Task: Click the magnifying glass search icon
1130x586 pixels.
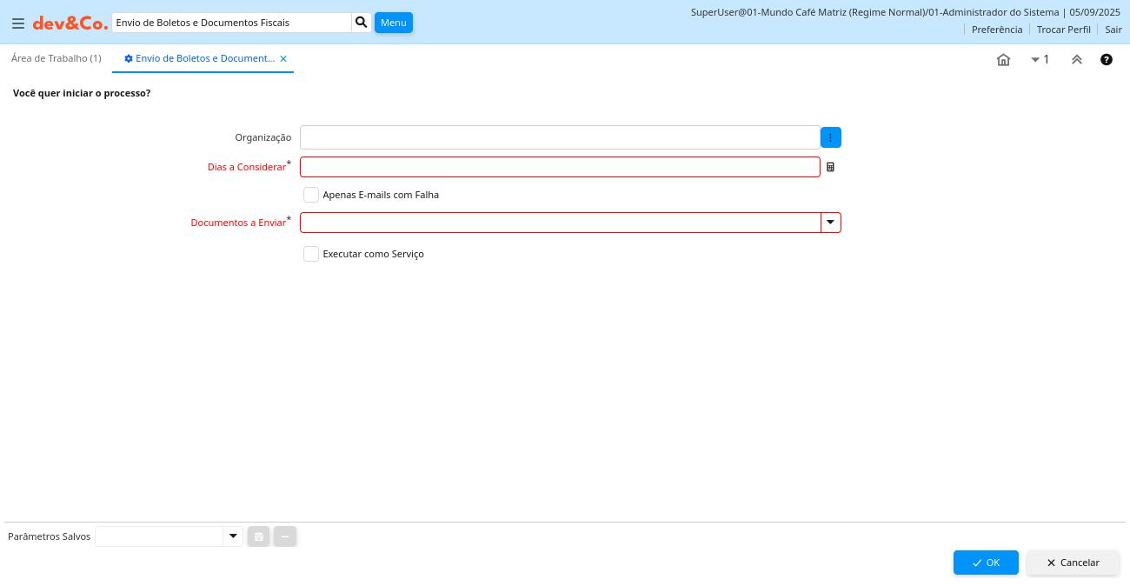Action: [x=362, y=23]
